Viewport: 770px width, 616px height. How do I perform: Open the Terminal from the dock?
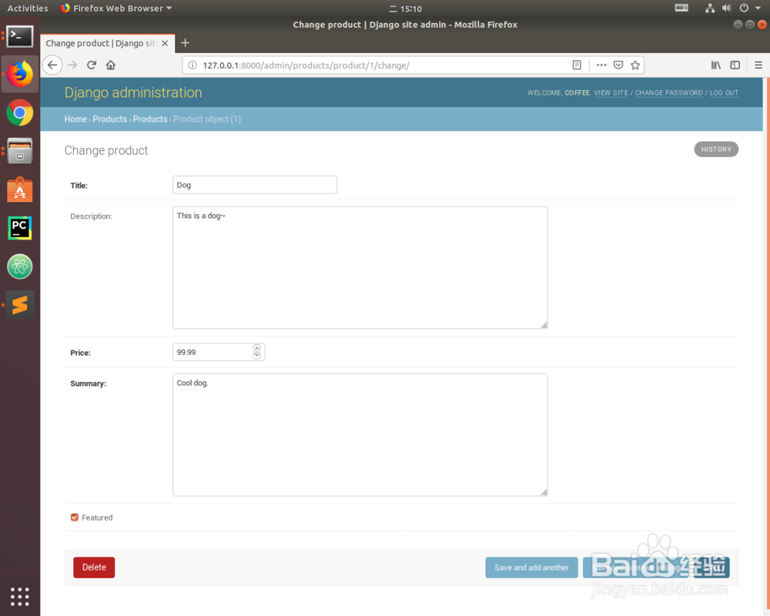coord(20,36)
